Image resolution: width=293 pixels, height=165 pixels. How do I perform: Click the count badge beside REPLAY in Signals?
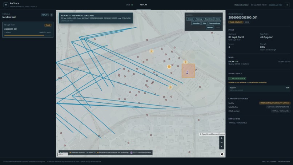(x=51, y=15)
